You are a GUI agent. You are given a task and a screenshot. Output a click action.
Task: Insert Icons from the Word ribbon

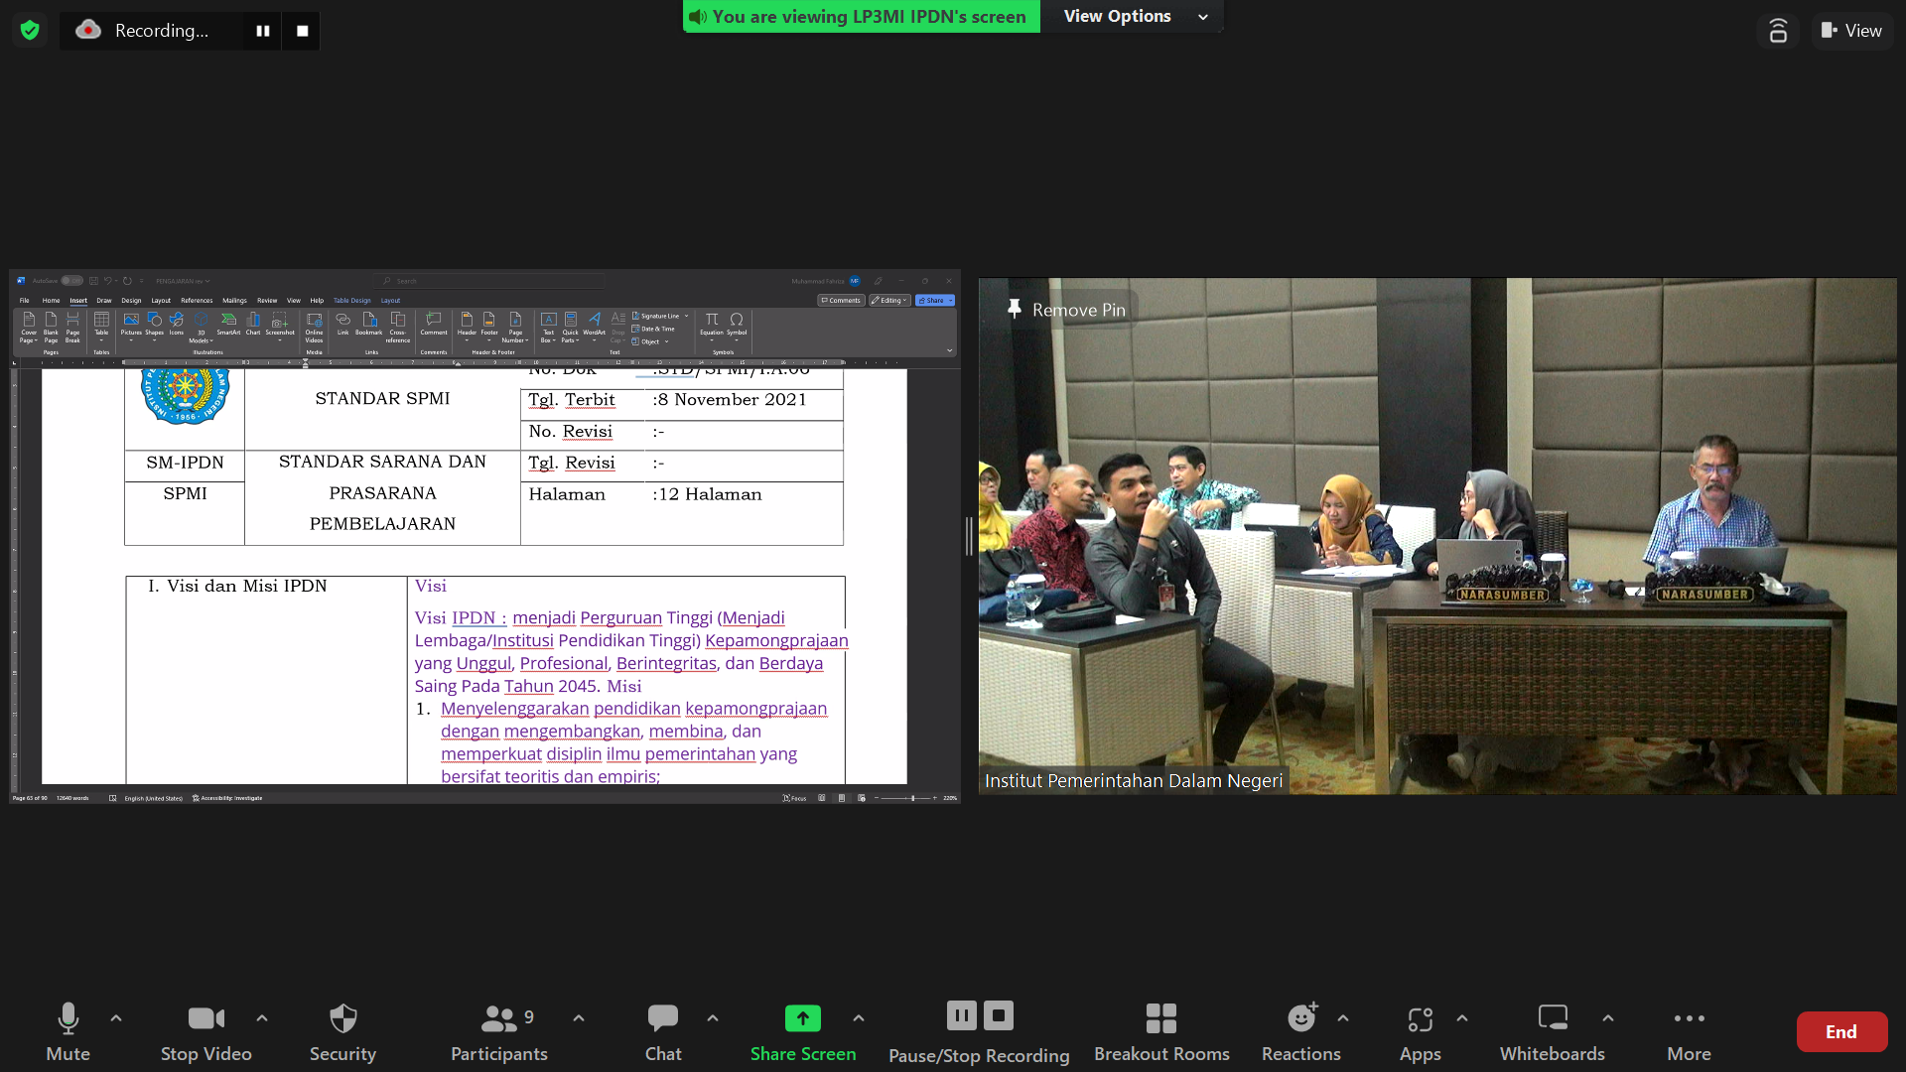[x=176, y=324]
